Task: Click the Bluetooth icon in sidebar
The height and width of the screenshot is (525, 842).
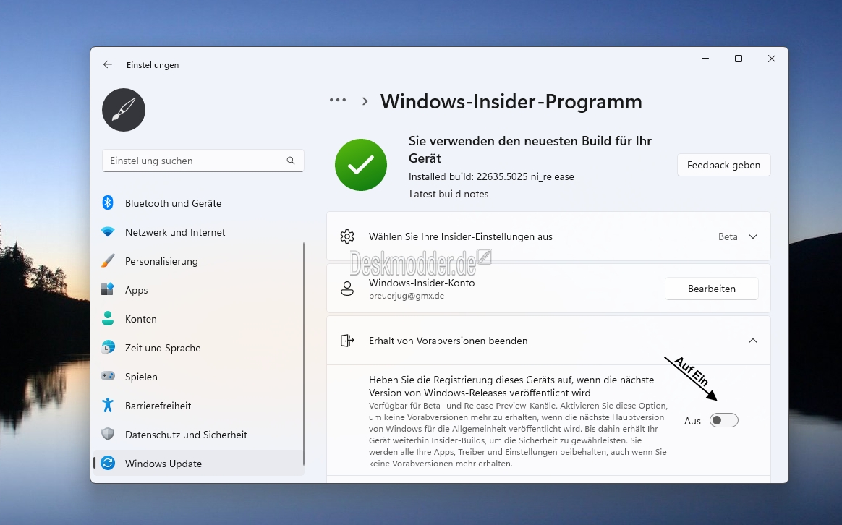Action: [108, 203]
